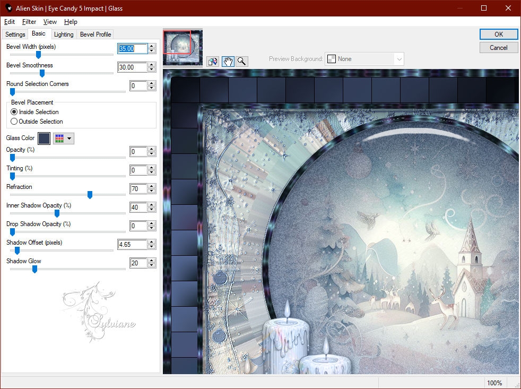Increase Opacity (%) with the up spinner
This screenshot has height=389, width=521.
(x=152, y=149)
